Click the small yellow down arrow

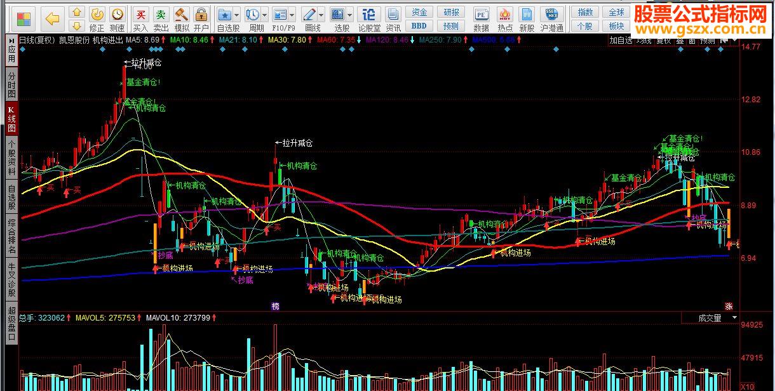(77, 26)
